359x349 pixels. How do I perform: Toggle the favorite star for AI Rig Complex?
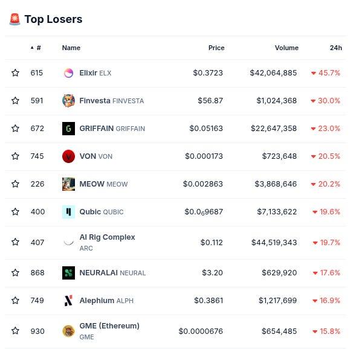15,242
